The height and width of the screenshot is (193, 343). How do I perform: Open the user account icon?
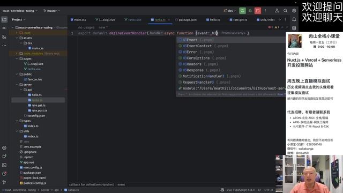tap(277, 11)
